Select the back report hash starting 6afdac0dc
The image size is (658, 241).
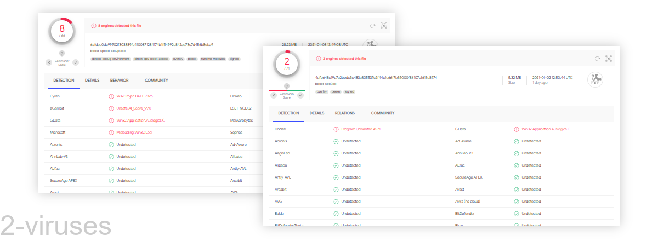152,44
